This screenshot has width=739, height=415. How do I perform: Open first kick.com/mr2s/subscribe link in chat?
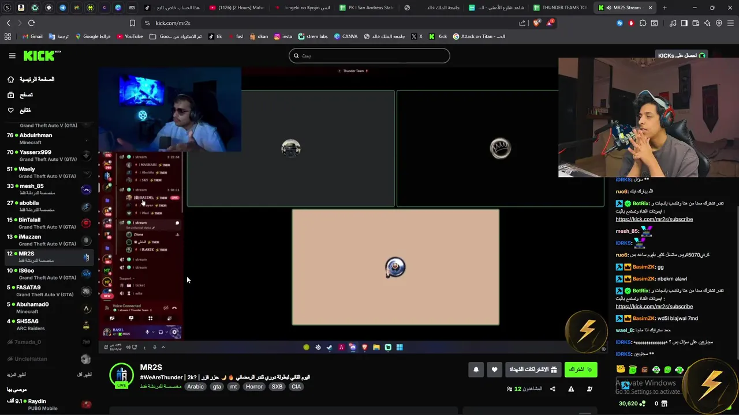(x=654, y=219)
